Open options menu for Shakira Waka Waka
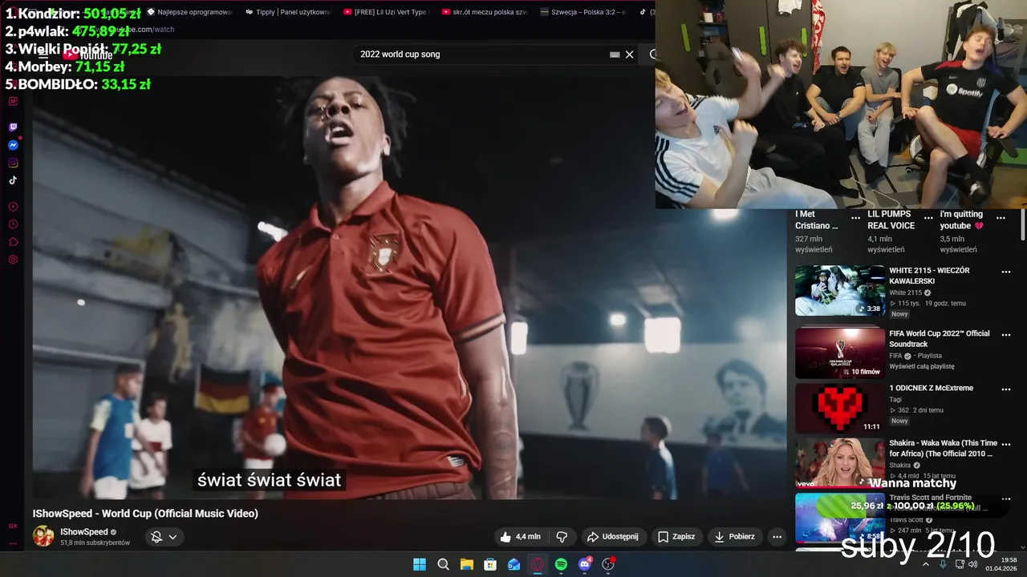 click(x=1006, y=444)
